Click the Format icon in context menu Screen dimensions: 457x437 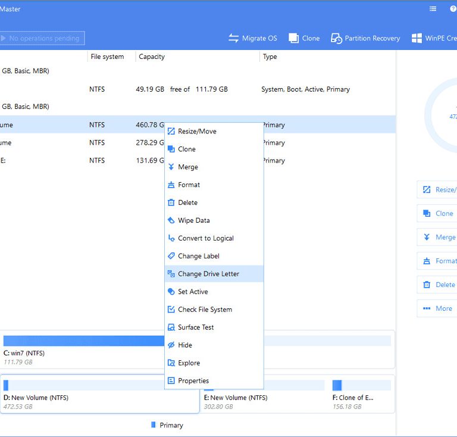coord(171,185)
